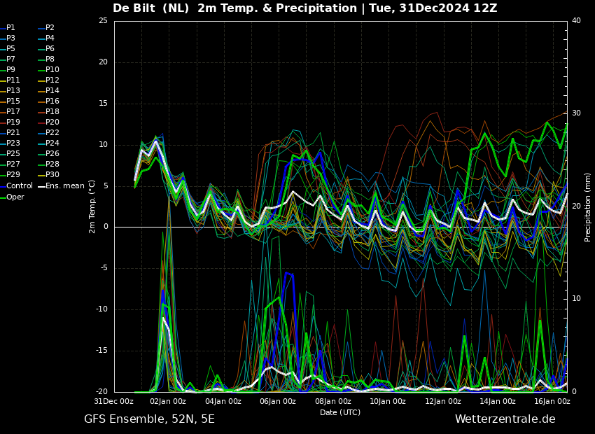Screen dimensions: 595x434
Task: Click the P24 legend entry
Action: pos(48,143)
